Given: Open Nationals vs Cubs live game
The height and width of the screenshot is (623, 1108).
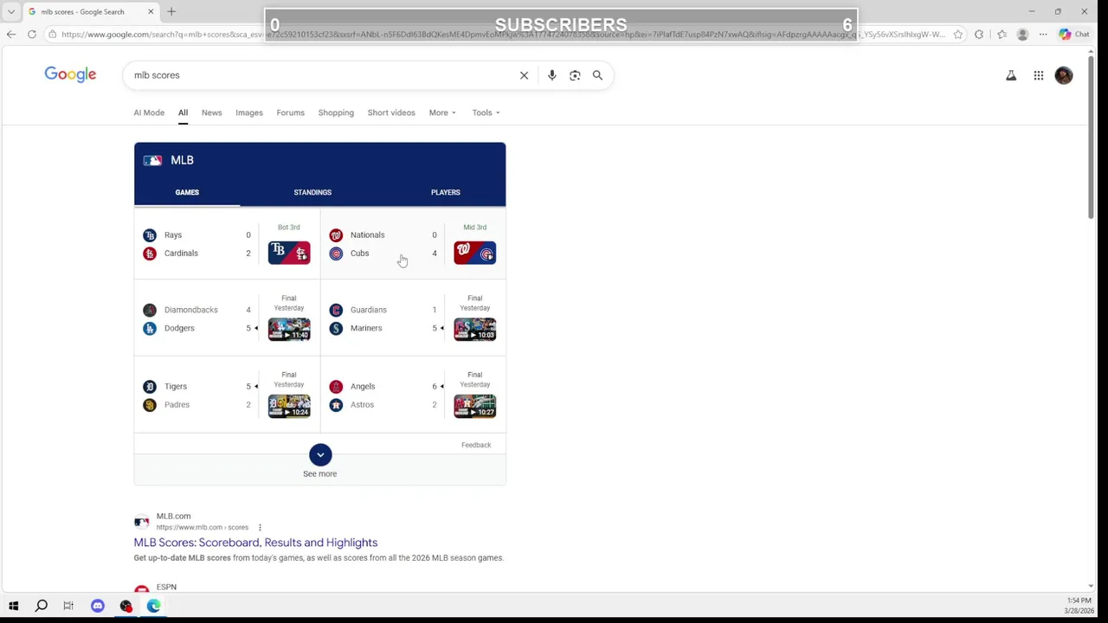Looking at the screenshot, I should (413, 244).
